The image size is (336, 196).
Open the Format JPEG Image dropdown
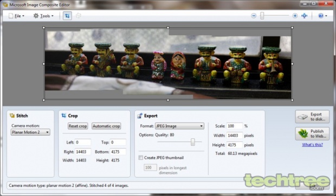179,126
